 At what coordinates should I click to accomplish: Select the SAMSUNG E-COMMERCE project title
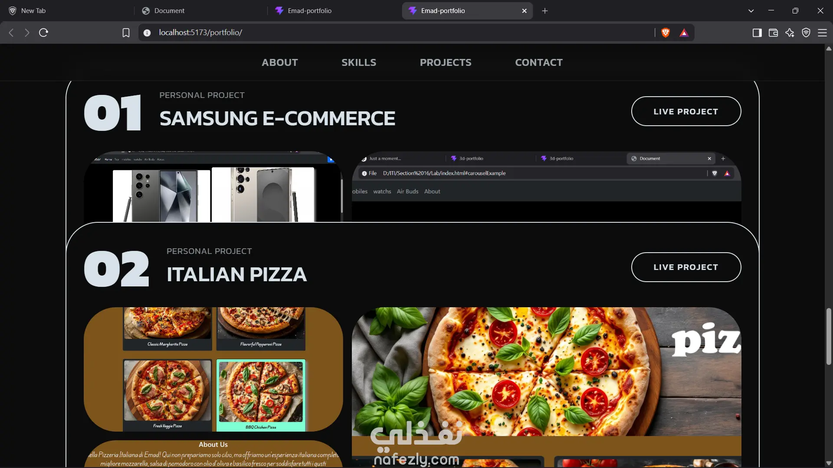pyautogui.click(x=277, y=118)
